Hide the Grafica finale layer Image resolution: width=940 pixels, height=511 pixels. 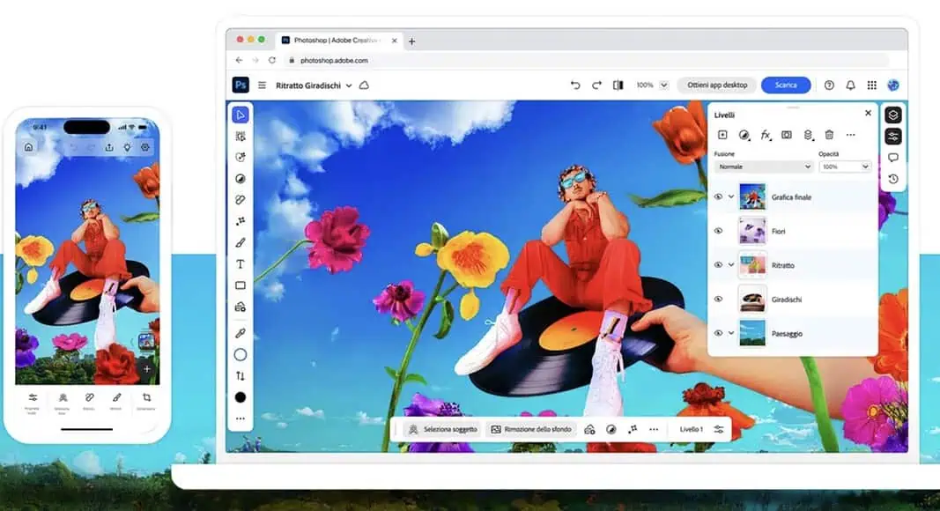pyautogui.click(x=718, y=196)
